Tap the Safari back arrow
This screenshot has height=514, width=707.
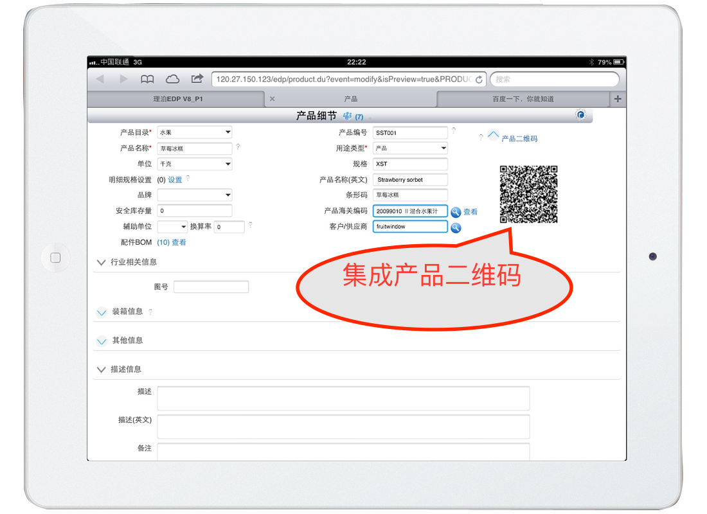100,79
